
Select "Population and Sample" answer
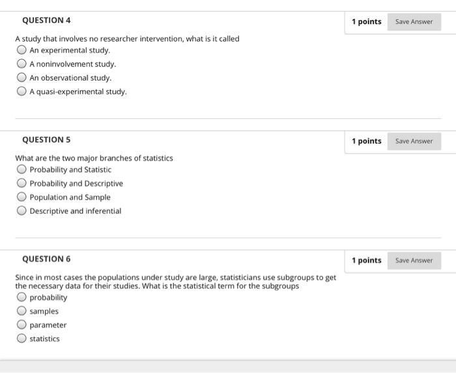pyautogui.click(x=21, y=197)
